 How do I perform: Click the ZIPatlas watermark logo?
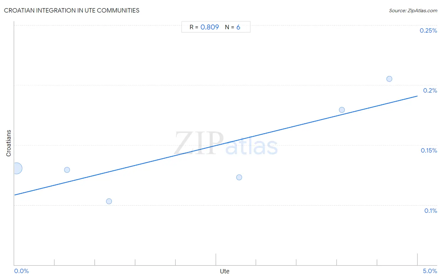click(x=226, y=143)
